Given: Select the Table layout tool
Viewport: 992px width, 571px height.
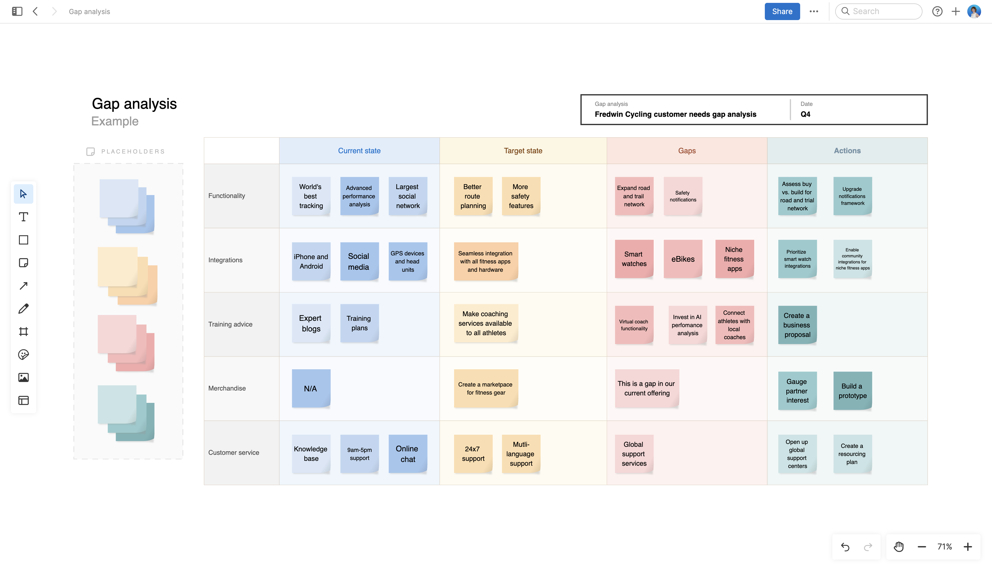Looking at the screenshot, I should tap(23, 400).
